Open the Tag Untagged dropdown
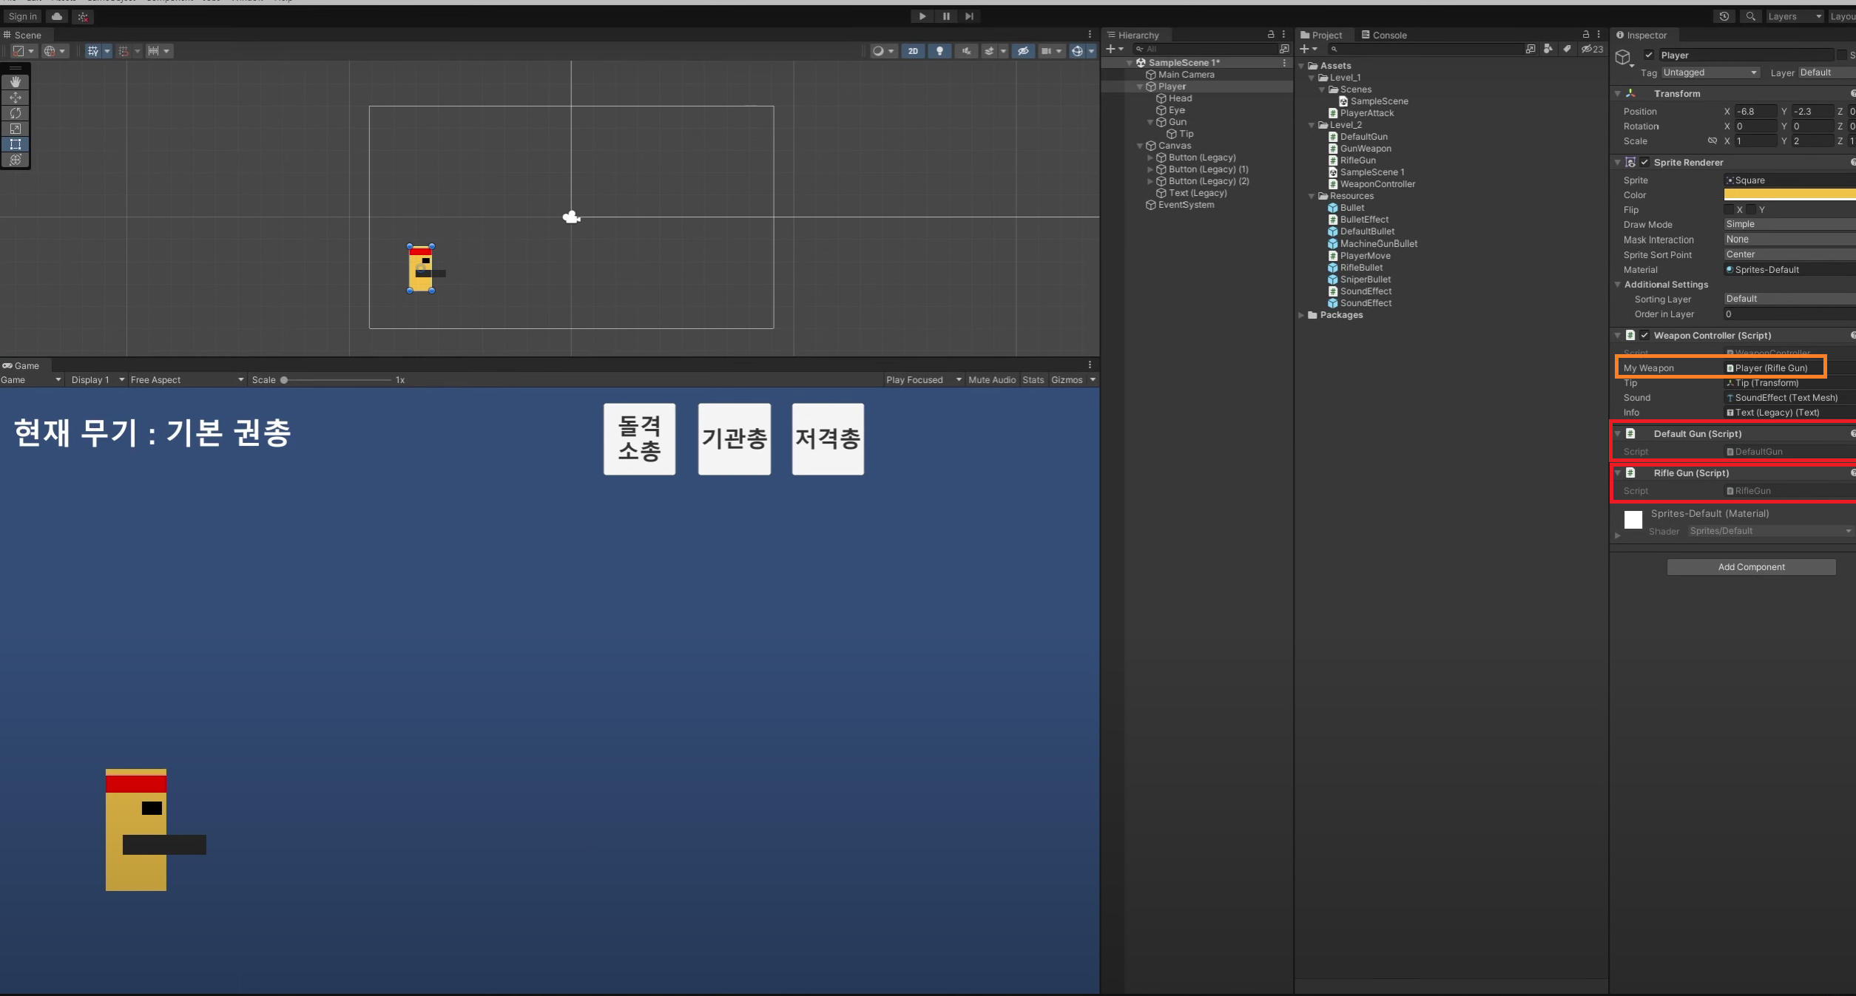The height and width of the screenshot is (996, 1856). [1710, 72]
